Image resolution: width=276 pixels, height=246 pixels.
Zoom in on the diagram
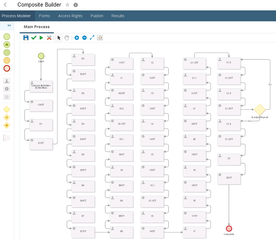[x=77, y=38]
